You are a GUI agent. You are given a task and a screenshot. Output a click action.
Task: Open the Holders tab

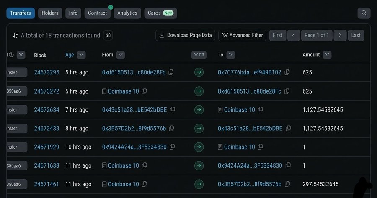click(50, 13)
